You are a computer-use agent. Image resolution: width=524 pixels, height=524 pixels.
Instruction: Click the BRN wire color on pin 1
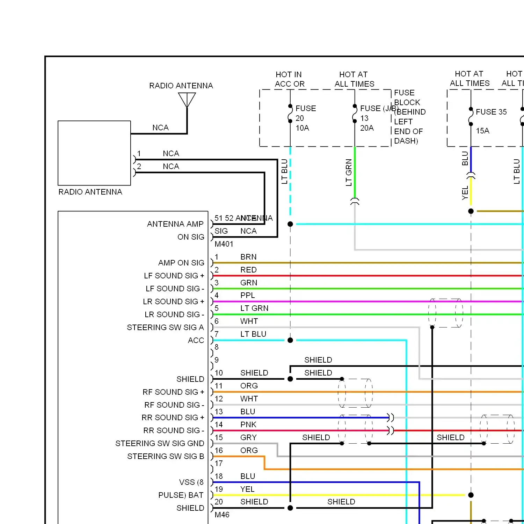[x=248, y=257]
